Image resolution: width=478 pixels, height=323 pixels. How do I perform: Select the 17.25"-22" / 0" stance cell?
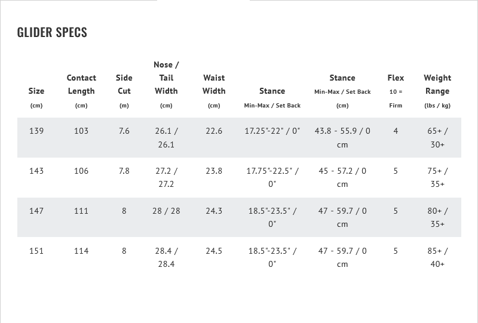[272, 131]
